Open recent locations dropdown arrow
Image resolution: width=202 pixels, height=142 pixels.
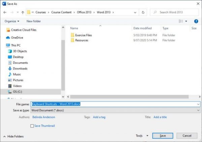click(x=18, y=12)
